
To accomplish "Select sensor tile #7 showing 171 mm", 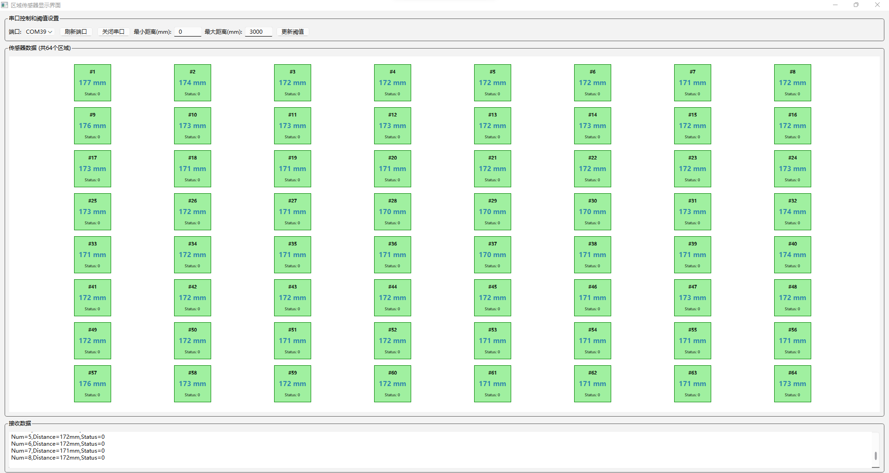I will tap(693, 83).
